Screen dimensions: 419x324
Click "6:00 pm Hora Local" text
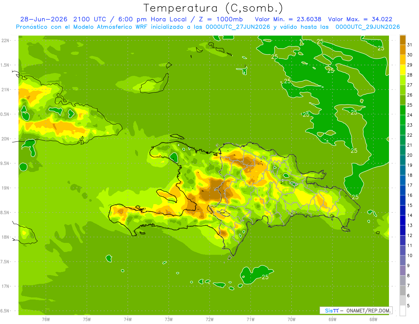[x=152, y=19]
